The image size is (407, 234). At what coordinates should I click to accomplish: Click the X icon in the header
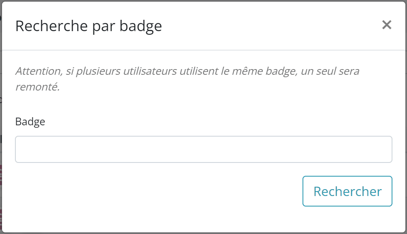pos(386,25)
